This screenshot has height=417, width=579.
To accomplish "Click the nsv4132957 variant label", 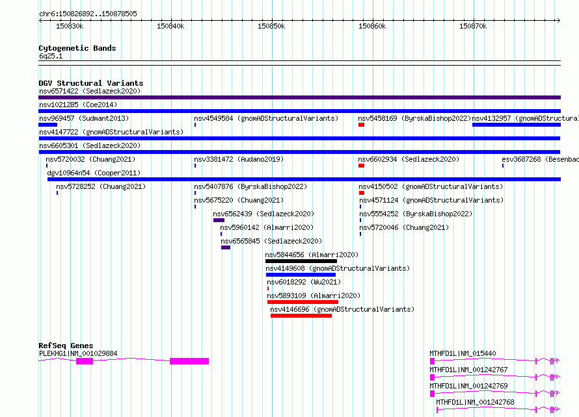I will click(x=525, y=118).
